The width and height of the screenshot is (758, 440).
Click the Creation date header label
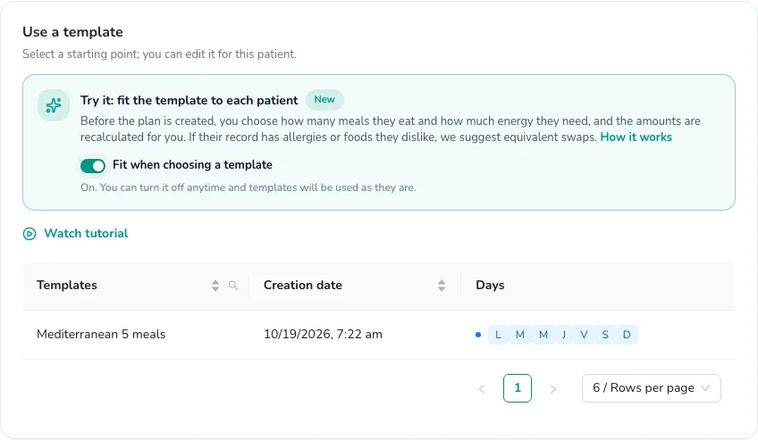click(303, 285)
